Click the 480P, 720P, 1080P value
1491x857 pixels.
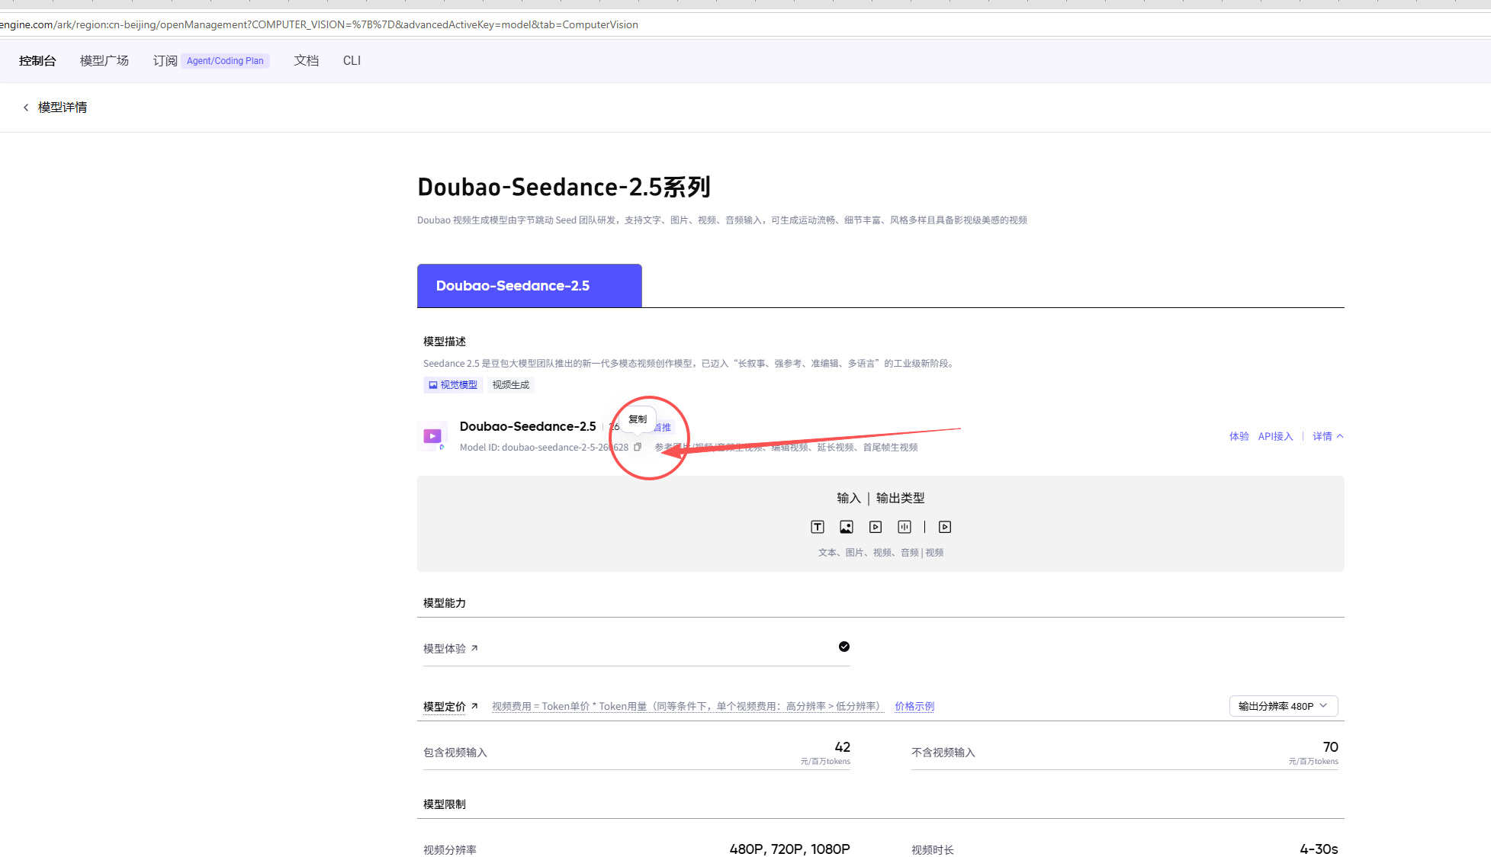(789, 849)
